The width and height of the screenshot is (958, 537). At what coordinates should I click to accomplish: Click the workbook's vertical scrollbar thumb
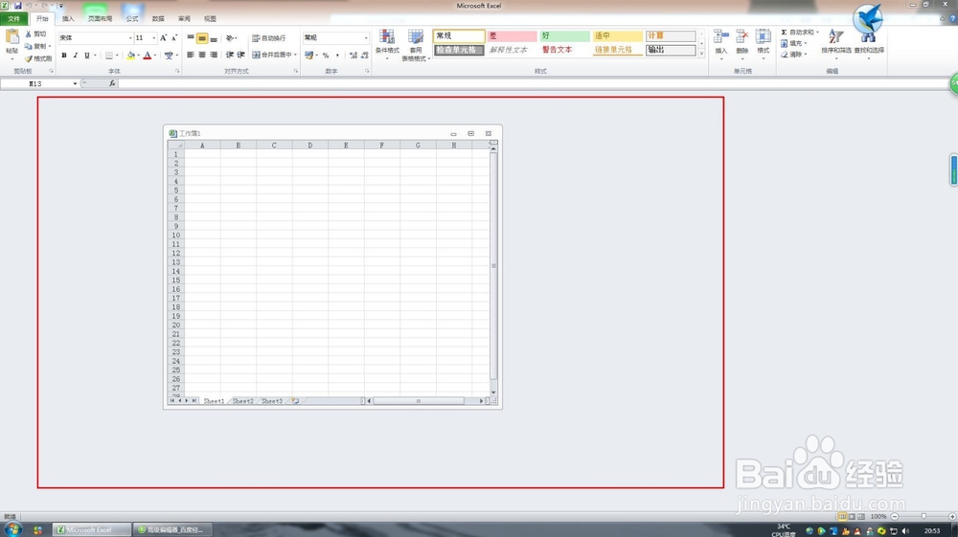493,266
